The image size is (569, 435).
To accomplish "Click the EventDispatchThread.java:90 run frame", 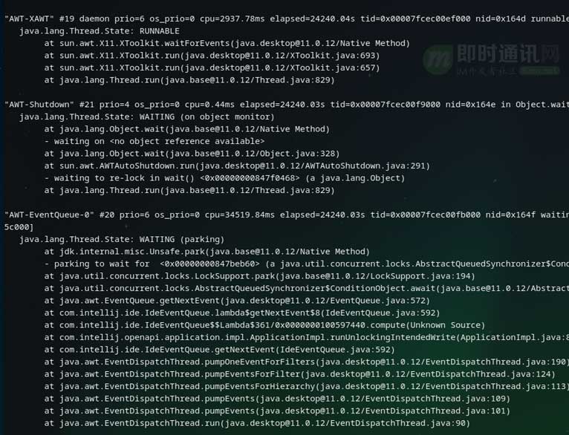I will tap(257, 423).
